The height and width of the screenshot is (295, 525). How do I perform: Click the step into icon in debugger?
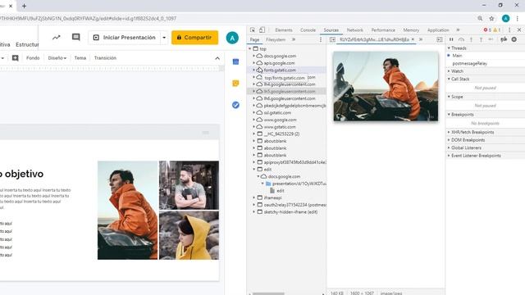[471, 39]
